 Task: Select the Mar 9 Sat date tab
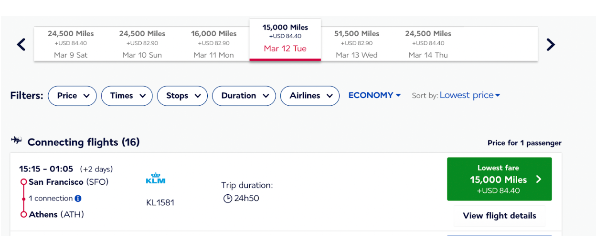point(71,44)
